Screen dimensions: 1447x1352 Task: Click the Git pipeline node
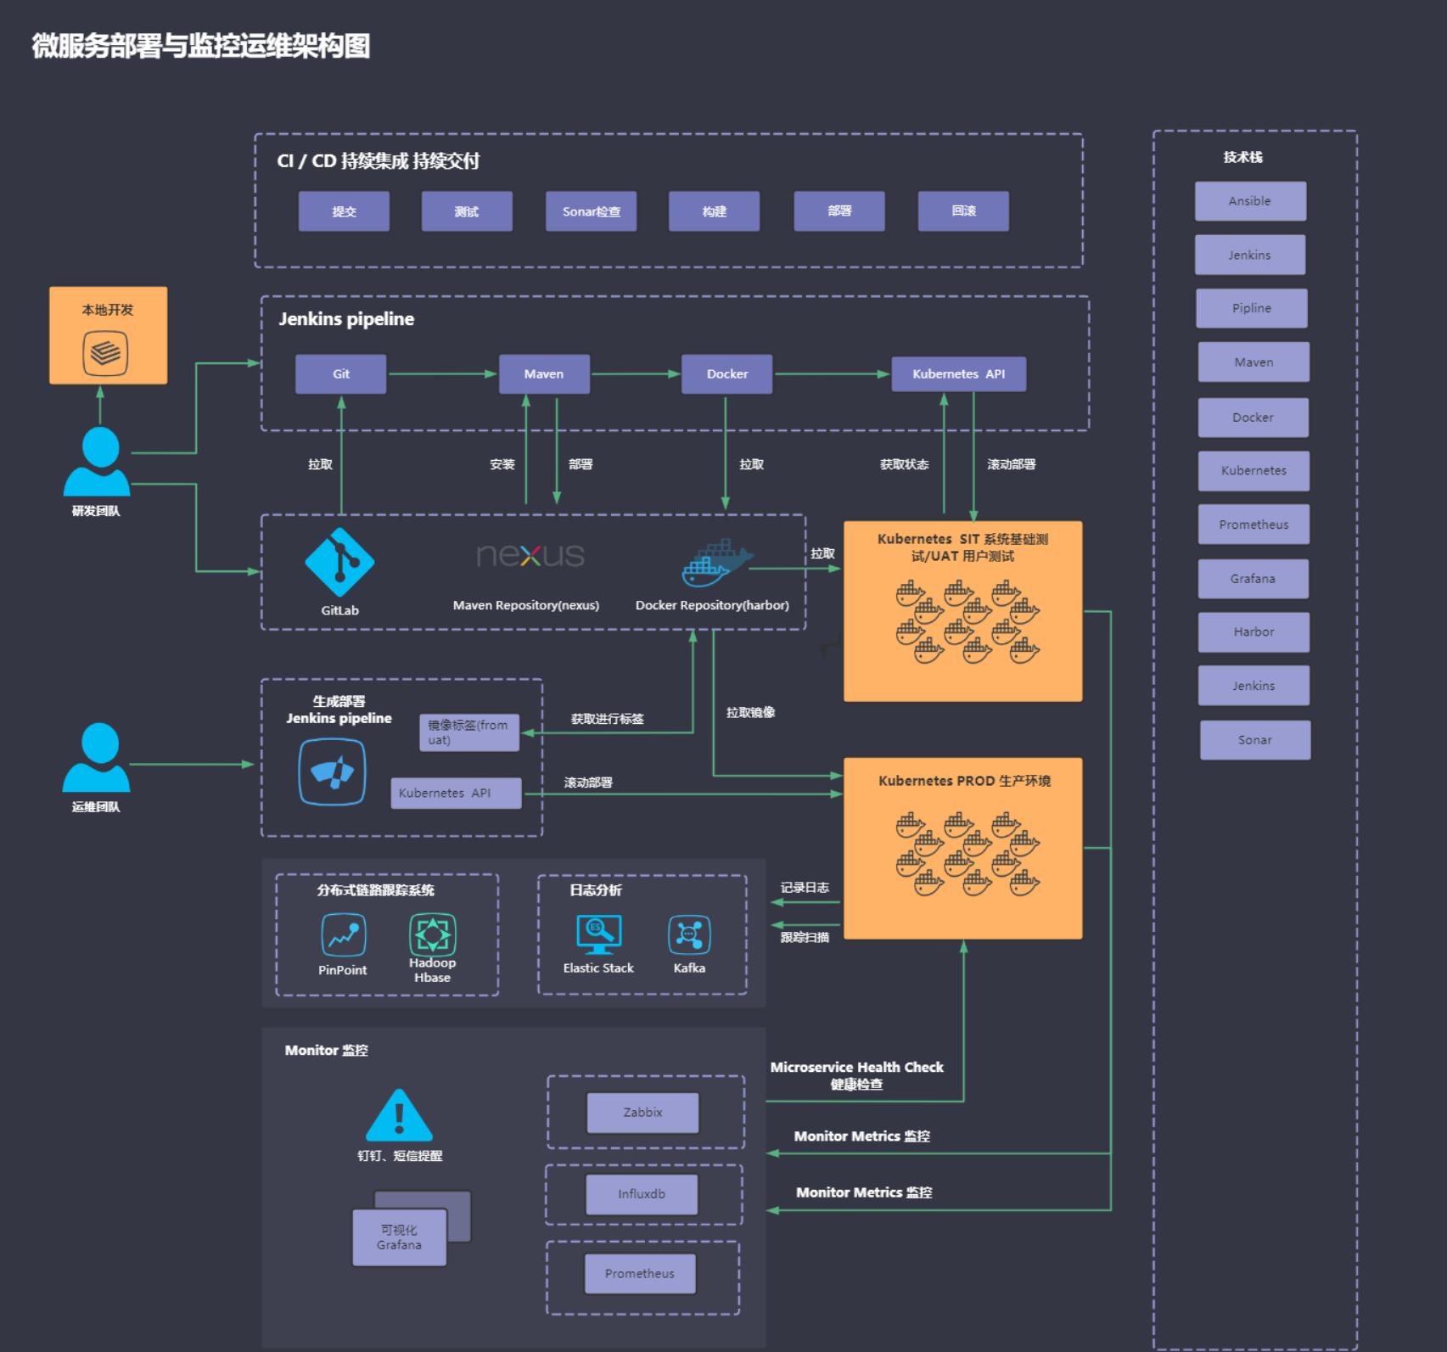pyautogui.click(x=340, y=374)
